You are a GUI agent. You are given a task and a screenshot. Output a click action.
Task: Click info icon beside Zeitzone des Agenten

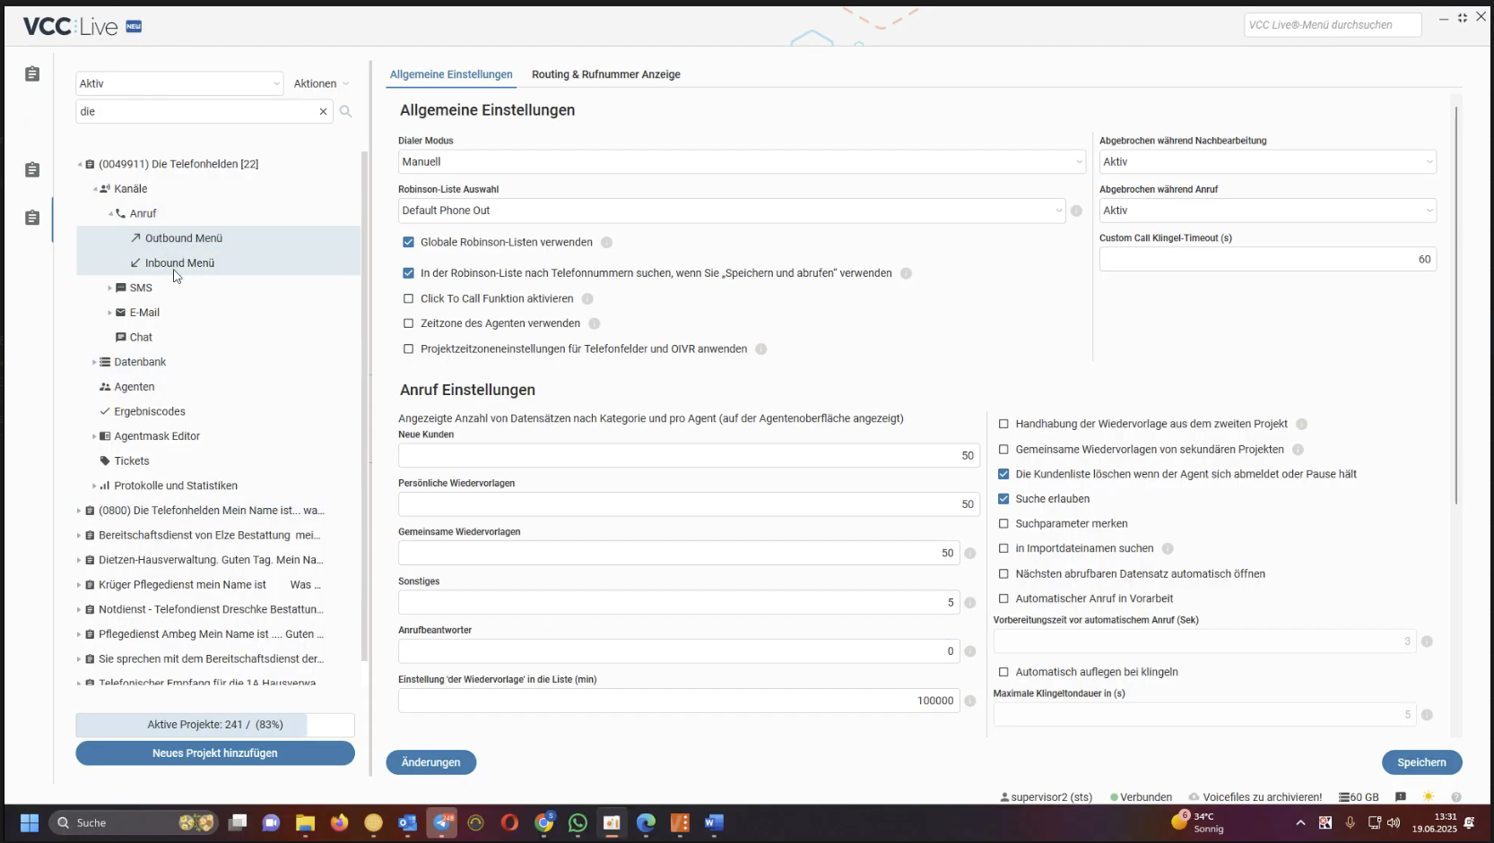click(594, 323)
